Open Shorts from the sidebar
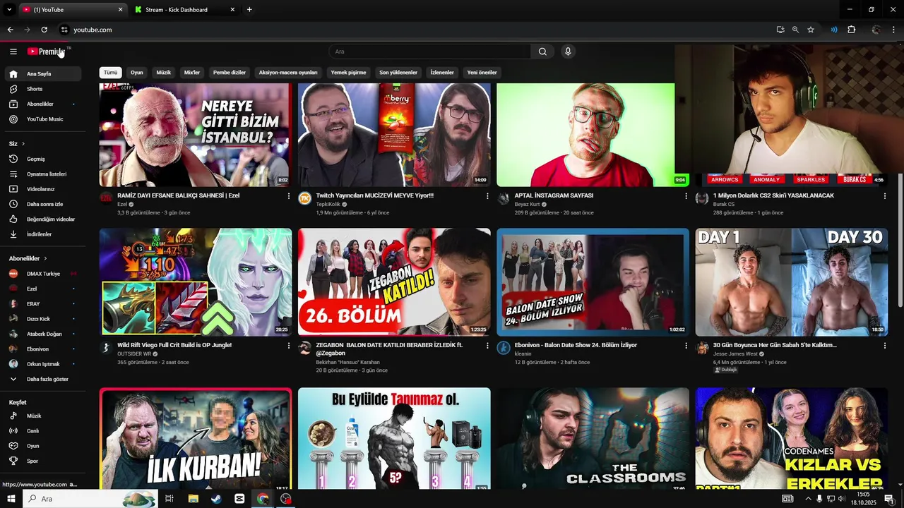The width and height of the screenshot is (904, 508). pyautogui.click(x=42, y=89)
